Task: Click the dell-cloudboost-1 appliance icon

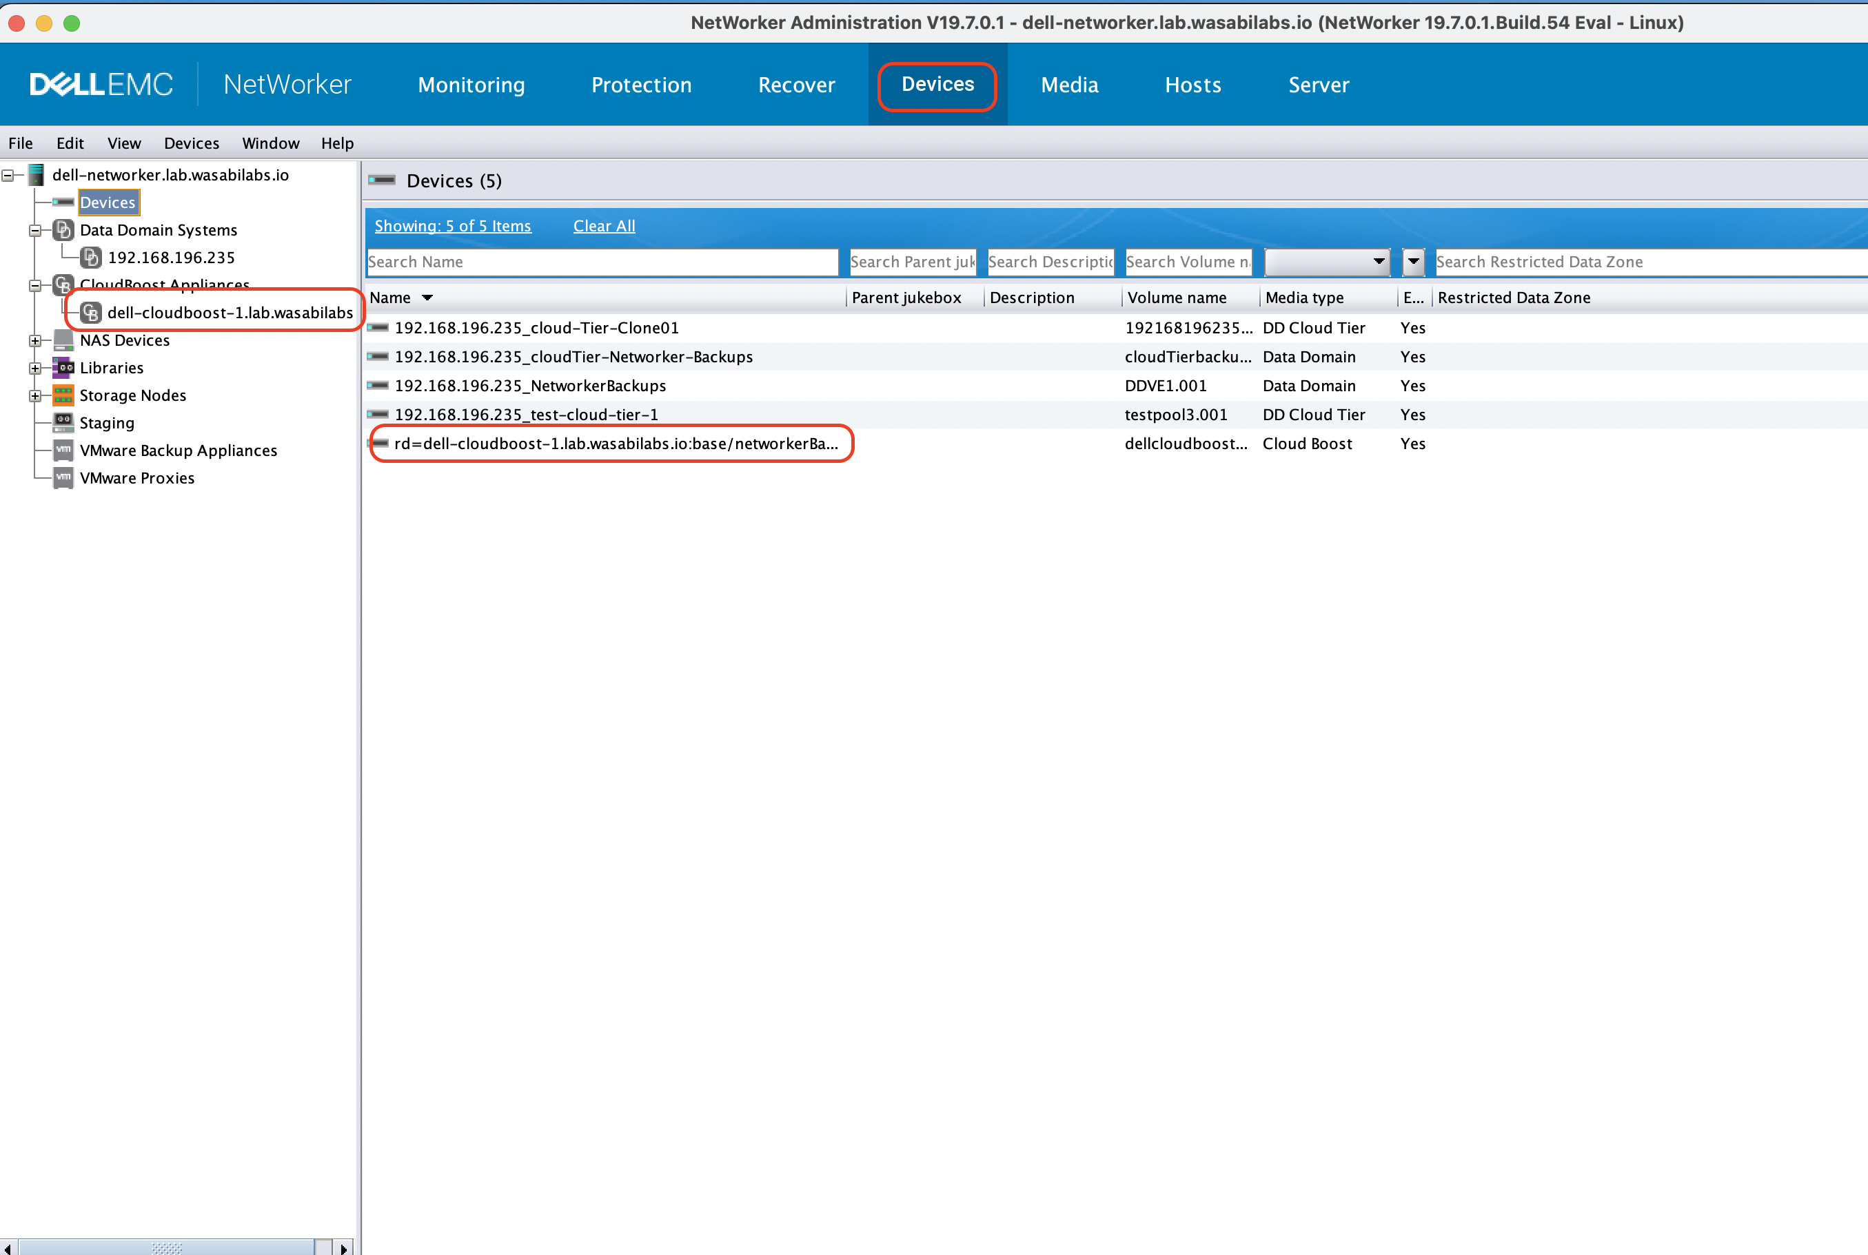Action: pyautogui.click(x=91, y=312)
